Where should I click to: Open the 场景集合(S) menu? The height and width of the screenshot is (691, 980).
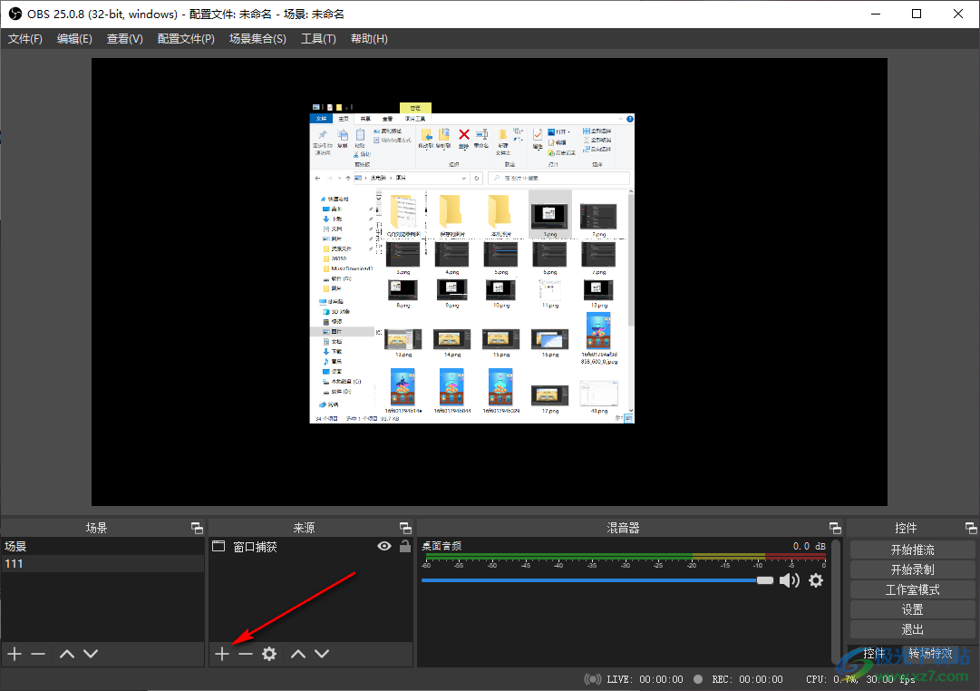[x=257, y=39]
